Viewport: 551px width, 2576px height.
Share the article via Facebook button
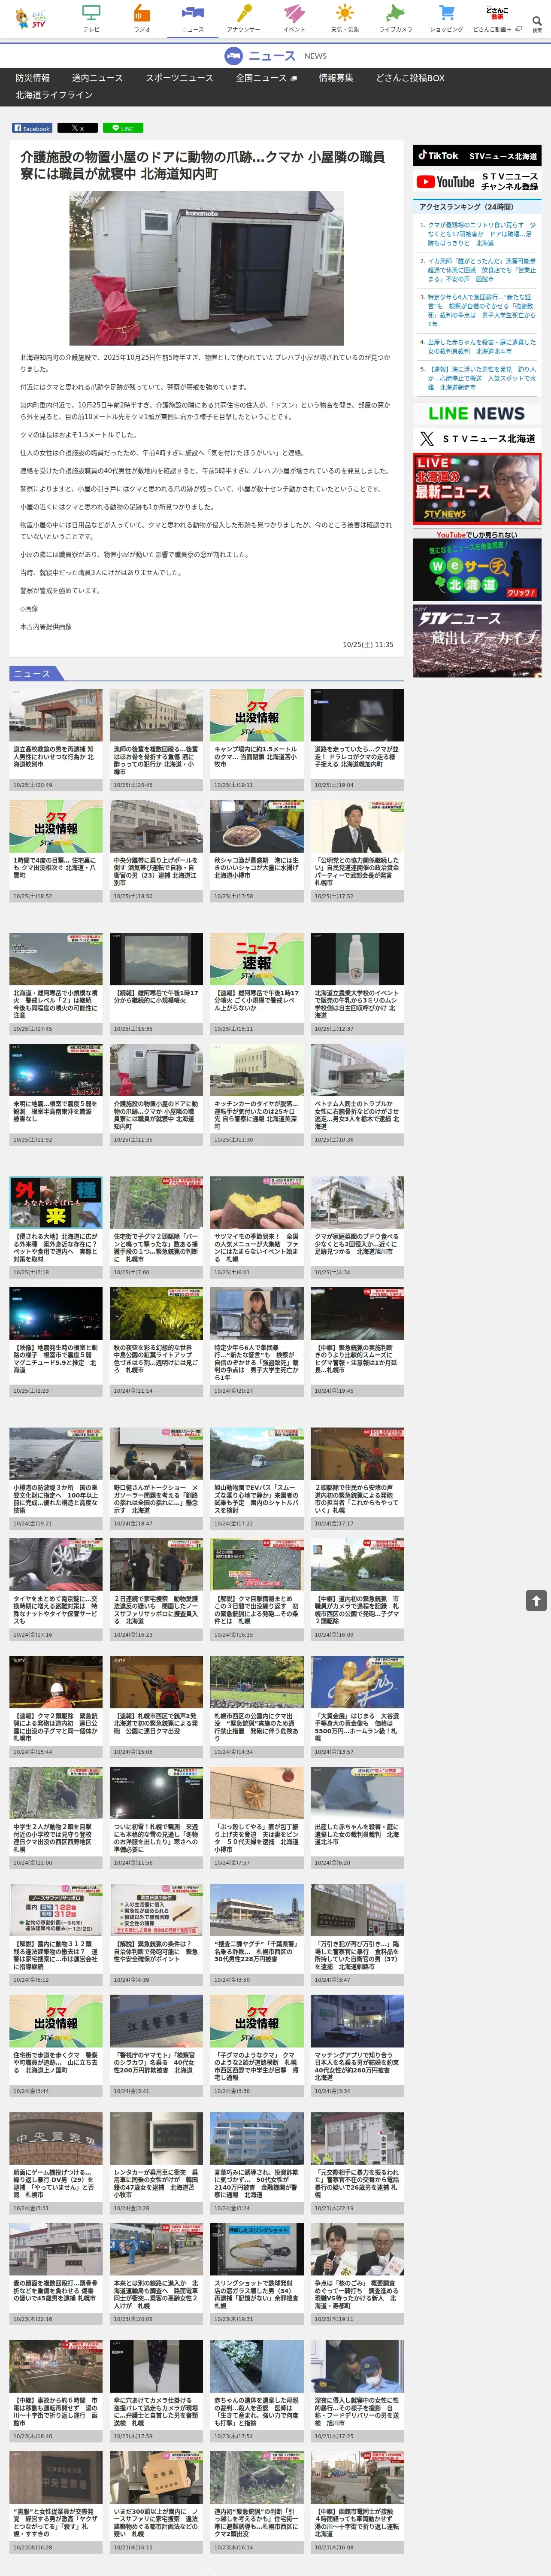pos(32,128)
